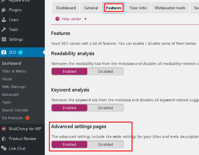Click the Live Chat bubbles icon
This screenshot has height=155, width=199.
(4, 148)
